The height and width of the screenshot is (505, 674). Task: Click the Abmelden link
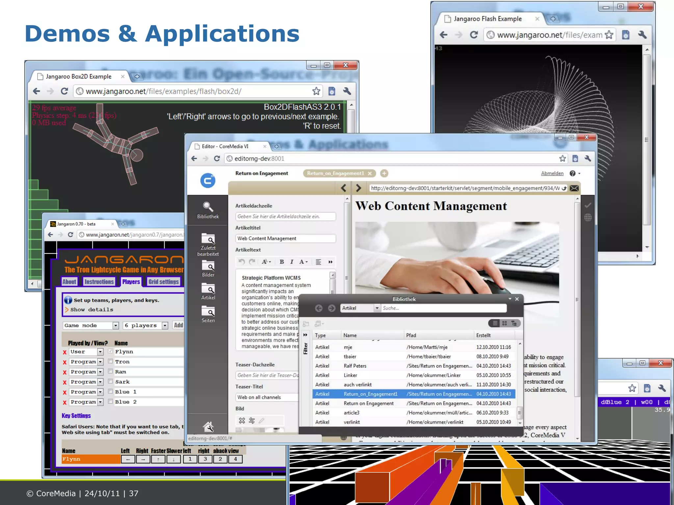coord(552,173)
